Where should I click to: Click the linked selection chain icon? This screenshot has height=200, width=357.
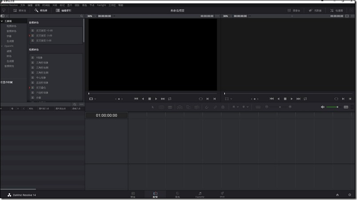pyautogui.click(x=215, y=107)
